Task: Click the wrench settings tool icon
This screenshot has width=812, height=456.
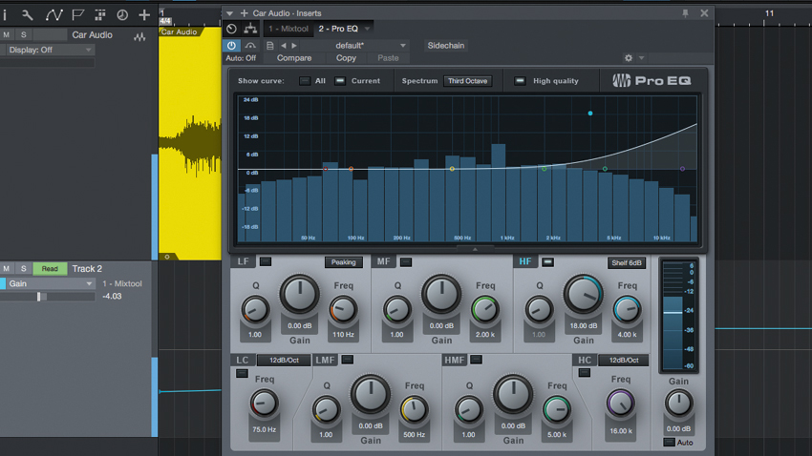Action: [x=28, y=15]
